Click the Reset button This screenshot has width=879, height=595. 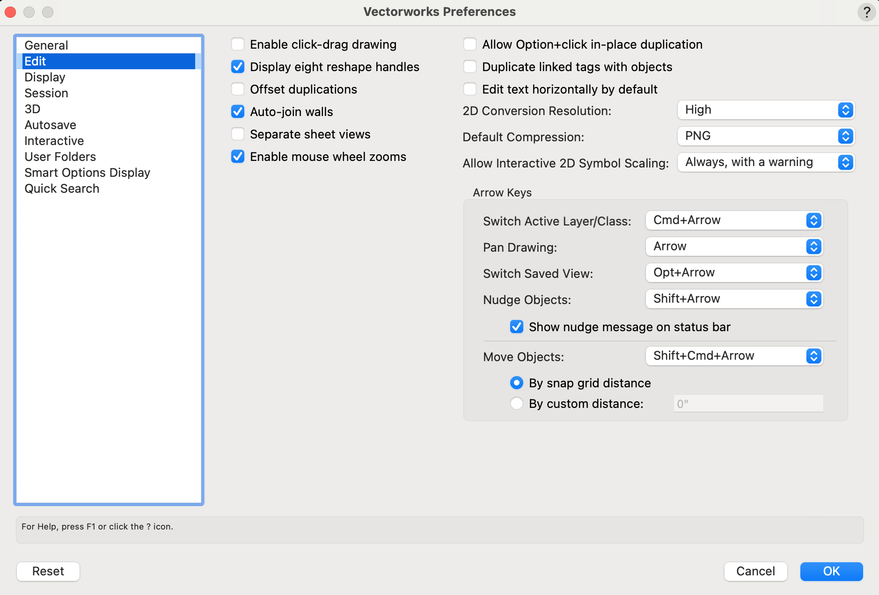(48, 571)
